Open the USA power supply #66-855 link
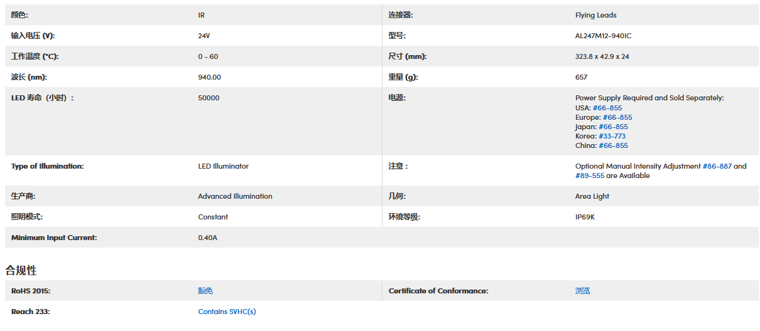 pos(607,108)
